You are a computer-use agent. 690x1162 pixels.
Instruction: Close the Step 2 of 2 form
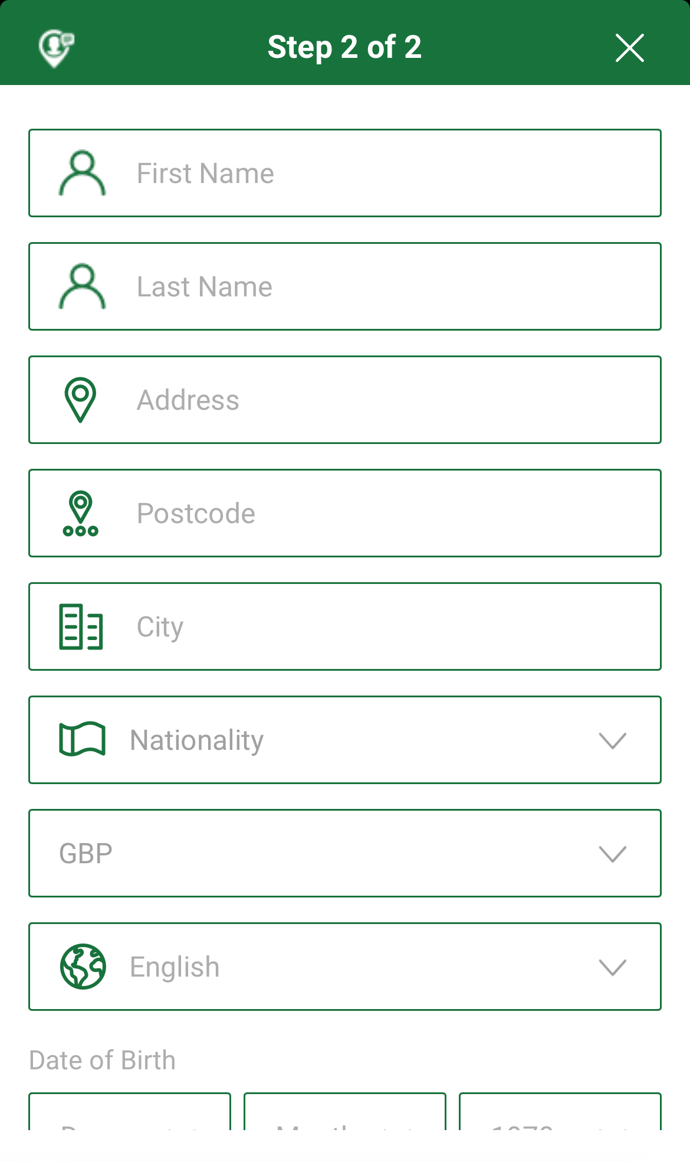point(629,48)
